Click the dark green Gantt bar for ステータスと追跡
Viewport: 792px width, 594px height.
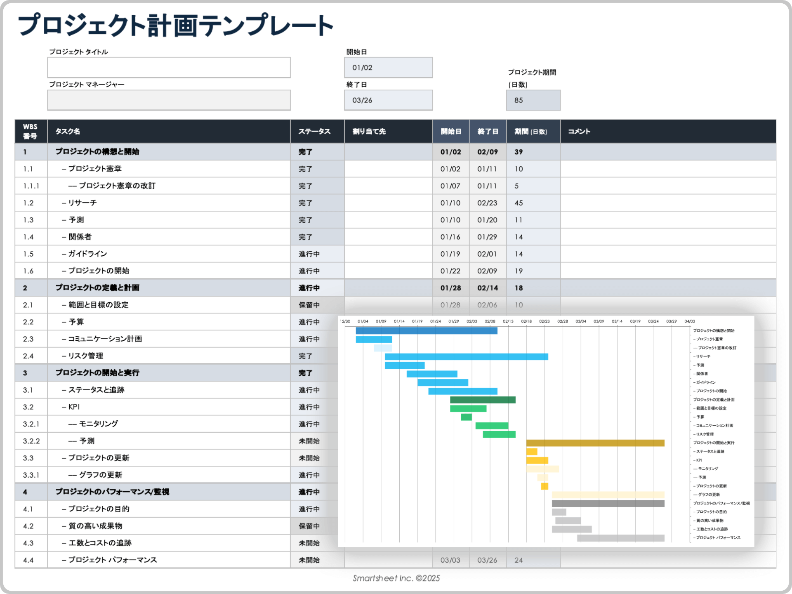coord(483,399)
